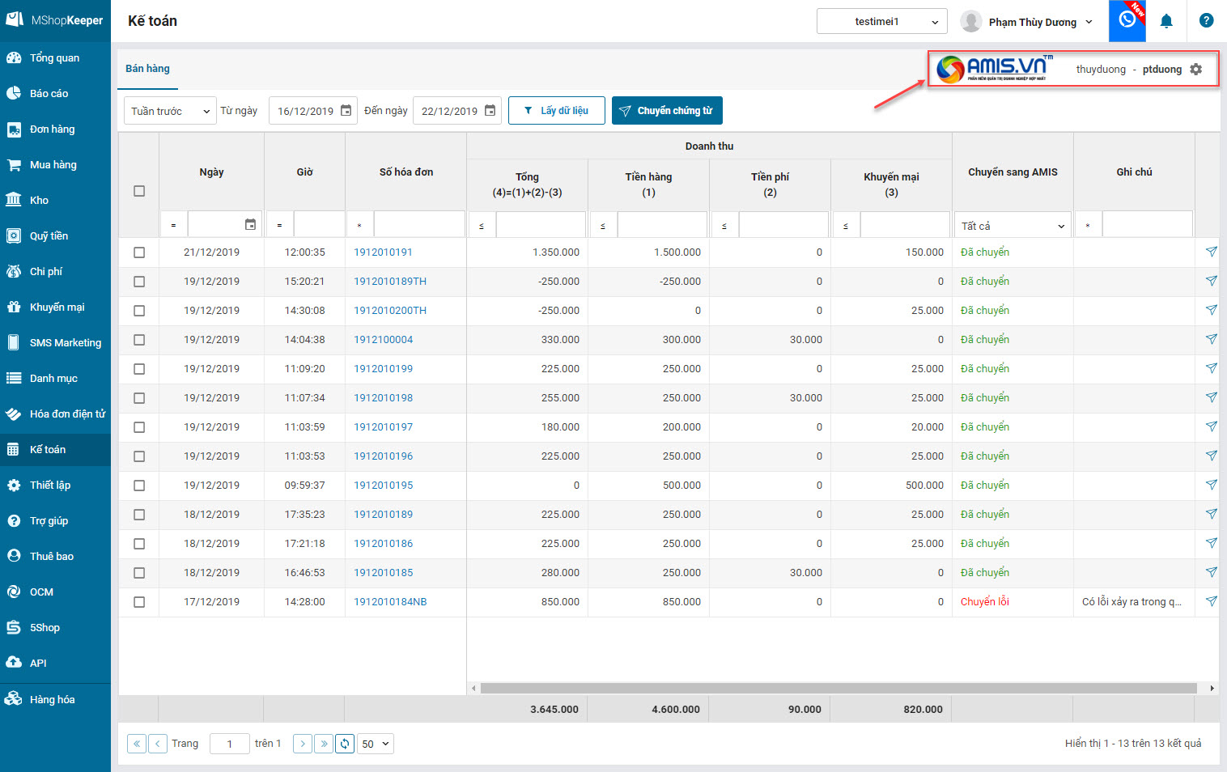Select checkbox for the Chuyển lỗi row

click(139, 602)
